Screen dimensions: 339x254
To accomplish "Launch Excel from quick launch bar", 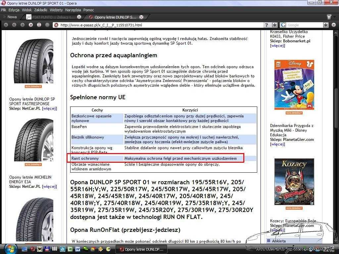I will point(70,249).
